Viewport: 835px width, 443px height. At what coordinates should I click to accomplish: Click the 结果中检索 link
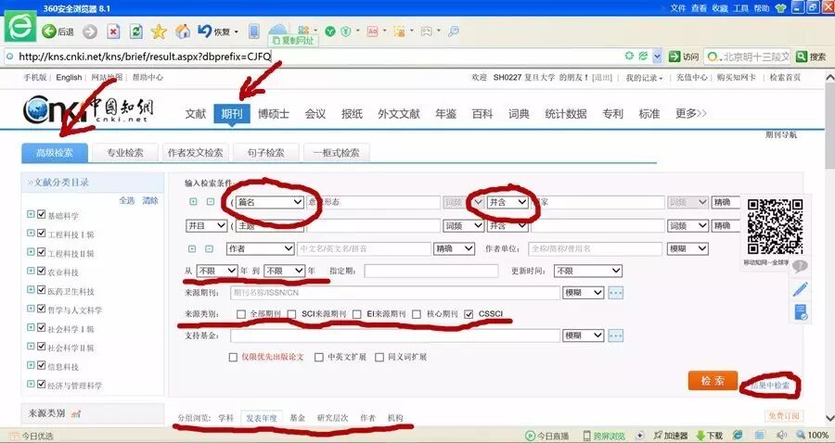(770, 385)
